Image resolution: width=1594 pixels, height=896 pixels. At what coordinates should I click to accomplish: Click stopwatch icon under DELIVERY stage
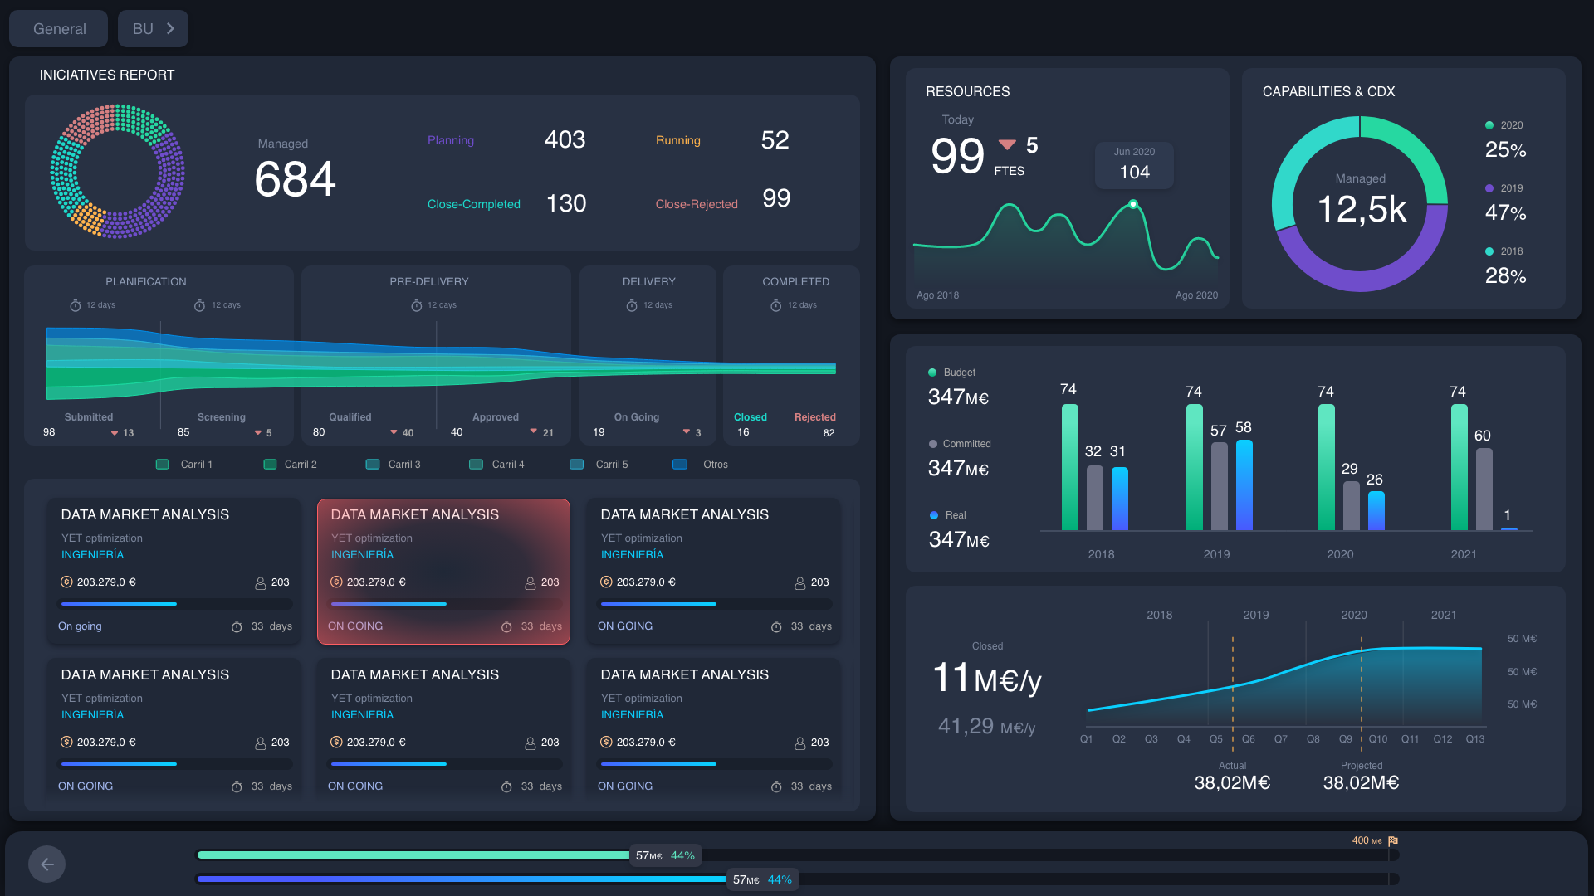tap(632, 306)
